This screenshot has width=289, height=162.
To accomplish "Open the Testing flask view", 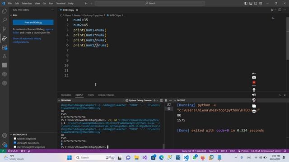I will [5, 56].
